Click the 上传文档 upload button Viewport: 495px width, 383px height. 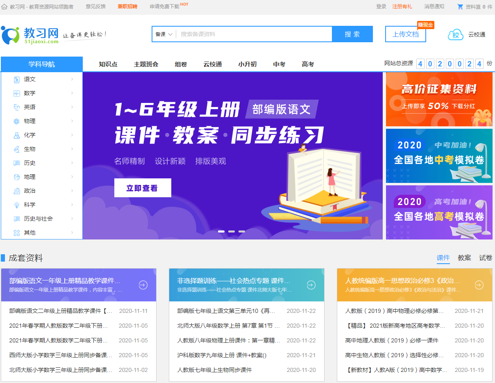click(405, 34)
